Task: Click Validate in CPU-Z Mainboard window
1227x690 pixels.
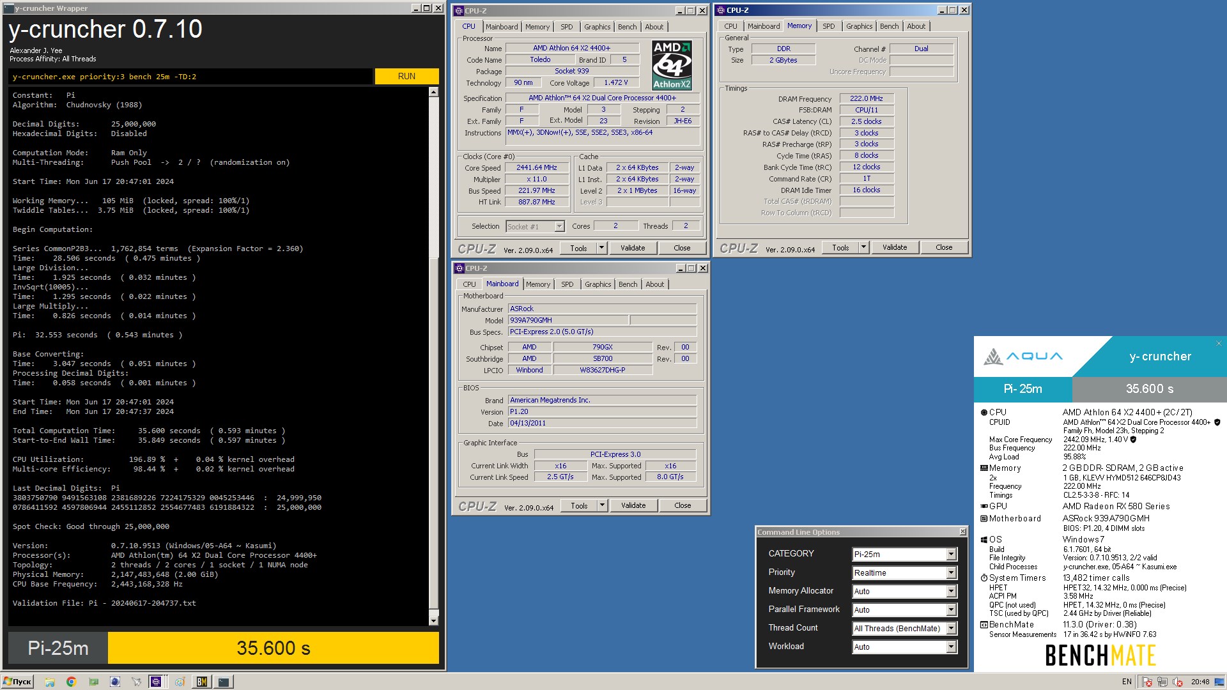Action: 633,505
